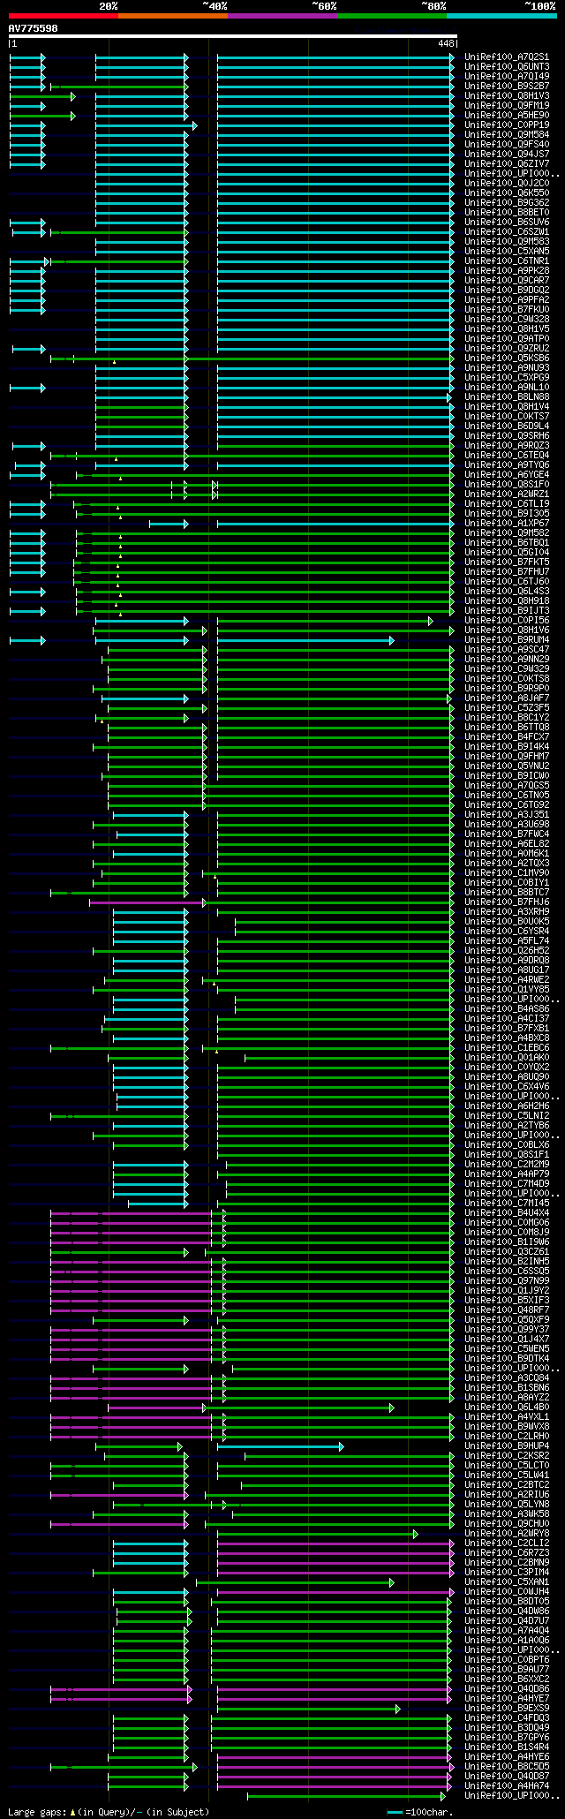Click the query end position label 448
Screen dimensions: 565x1819
pyautogui.click(x=446, y=43)
